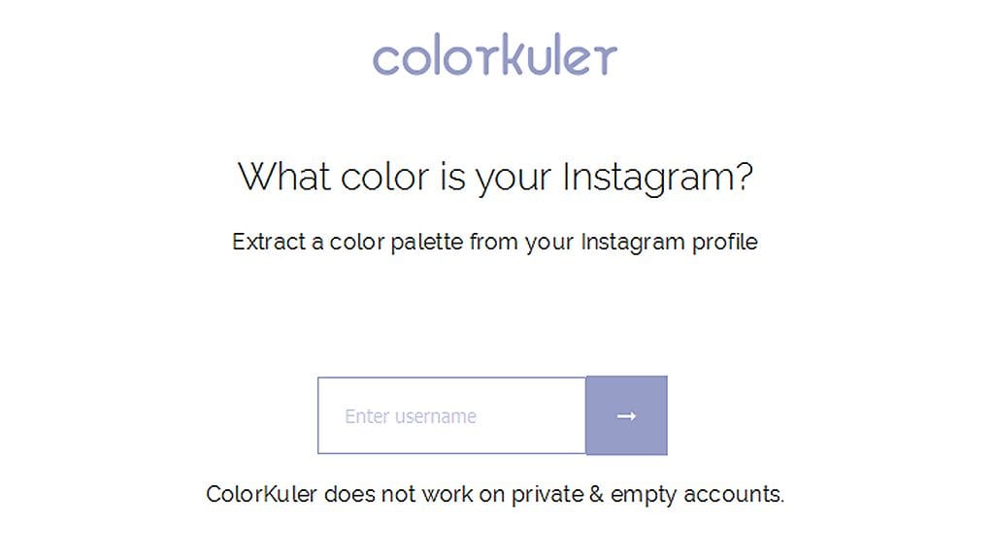
Task: Click the private accounts disclaimer text
Action: click(496, 494)
